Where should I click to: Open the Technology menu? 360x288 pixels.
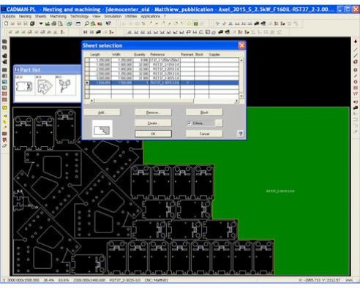click(79, 16)
